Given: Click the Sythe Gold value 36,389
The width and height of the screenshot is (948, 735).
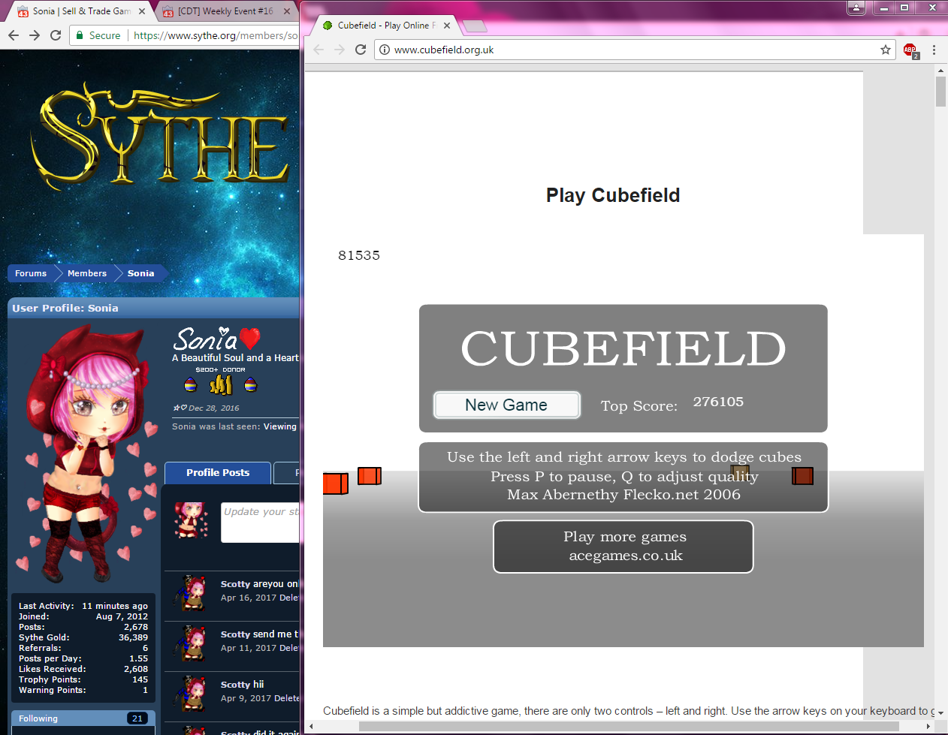Looking at the screenshot, I should [x=133, y=637].
